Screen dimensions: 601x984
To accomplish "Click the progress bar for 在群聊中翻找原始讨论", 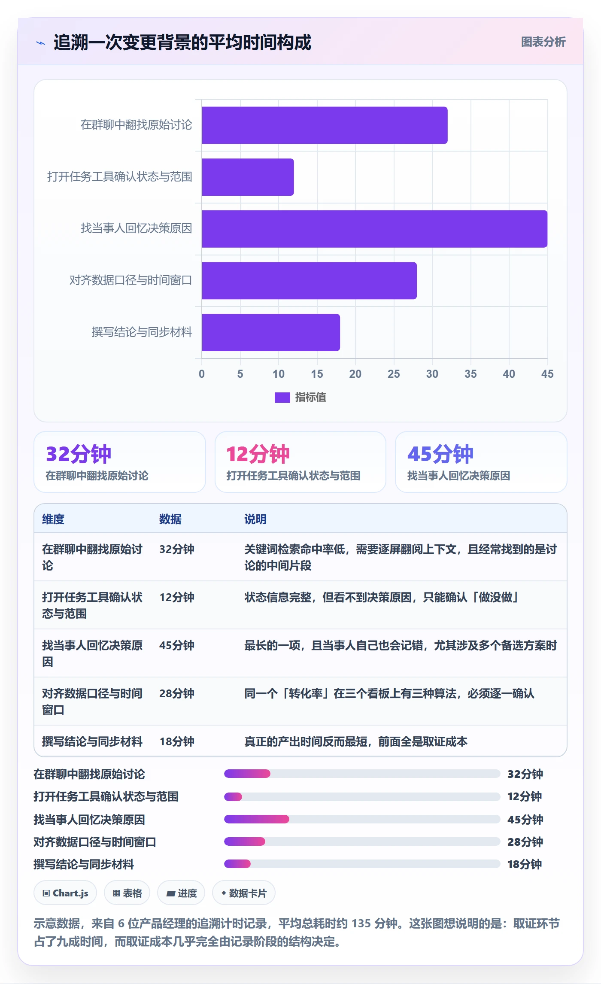I will point(362,774).
